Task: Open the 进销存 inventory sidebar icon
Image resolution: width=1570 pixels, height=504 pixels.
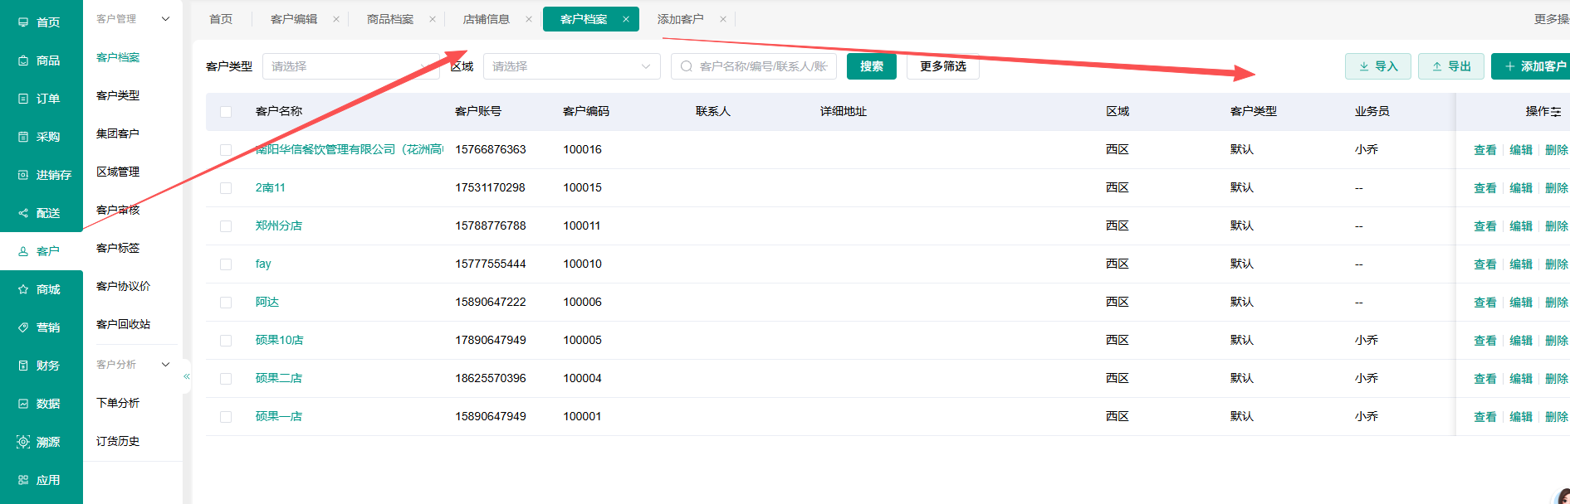Action: pyautogui.click(x=23, y=175)
